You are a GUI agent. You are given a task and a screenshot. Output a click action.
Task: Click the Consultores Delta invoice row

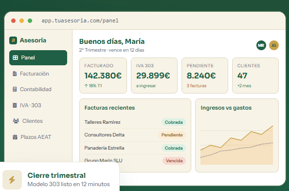click(x=135, y=135)
